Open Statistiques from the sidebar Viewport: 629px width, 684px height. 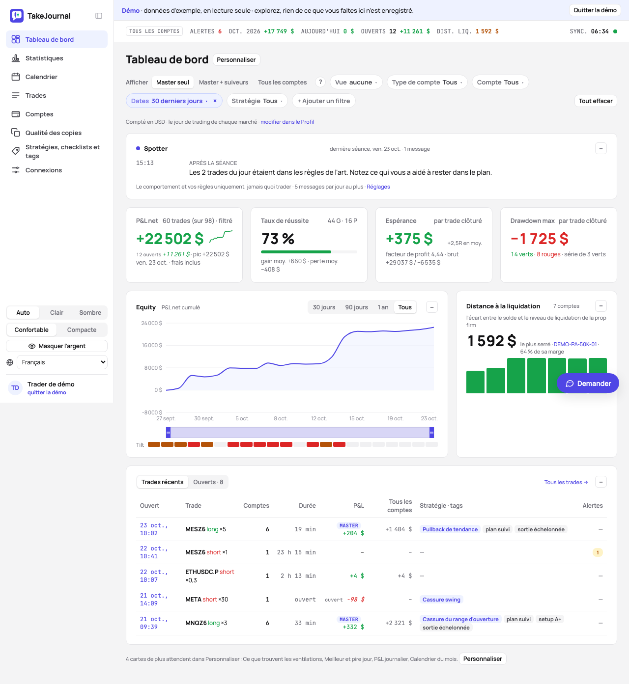[57, 58]
